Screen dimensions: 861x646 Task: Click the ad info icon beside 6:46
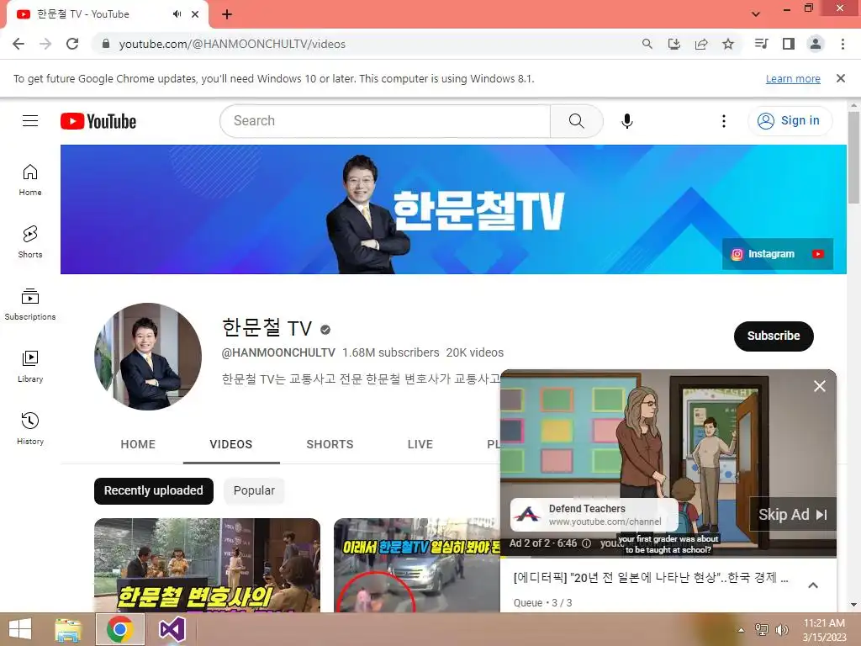point(586,543)
